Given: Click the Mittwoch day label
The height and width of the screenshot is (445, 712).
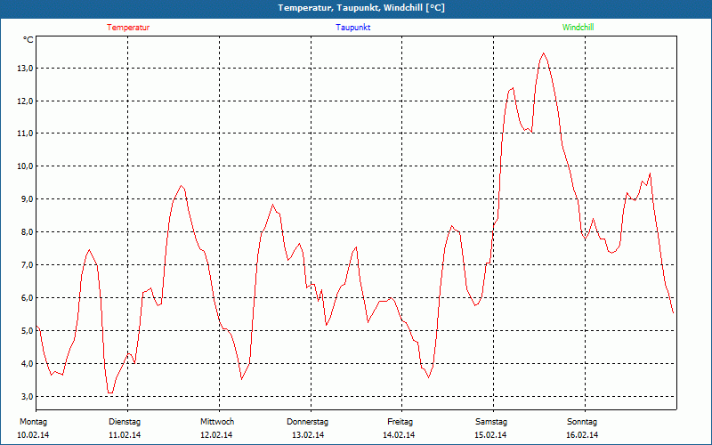Looking at the screenshot, I should point(217,422).
